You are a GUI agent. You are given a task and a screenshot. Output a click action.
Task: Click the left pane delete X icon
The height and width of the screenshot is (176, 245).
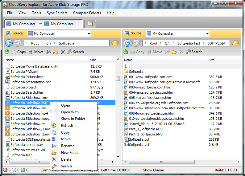pos(63,52)
